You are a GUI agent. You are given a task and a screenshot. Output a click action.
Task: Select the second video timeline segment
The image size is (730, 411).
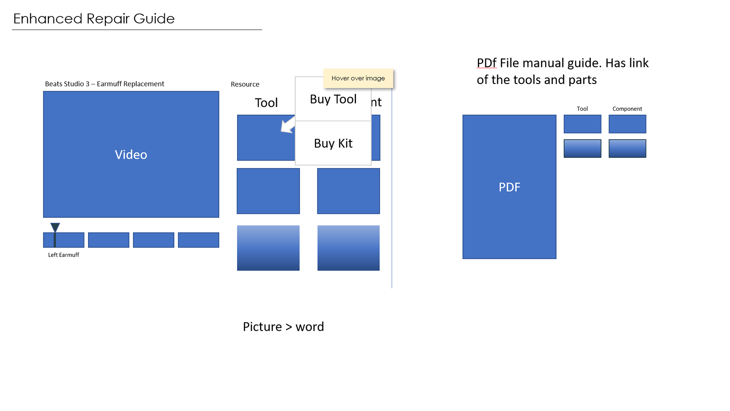click(x=108, y=240)
